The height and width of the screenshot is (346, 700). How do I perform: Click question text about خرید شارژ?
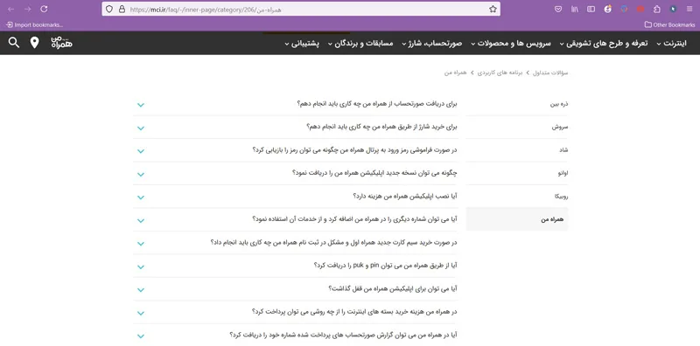click(381, 127)
